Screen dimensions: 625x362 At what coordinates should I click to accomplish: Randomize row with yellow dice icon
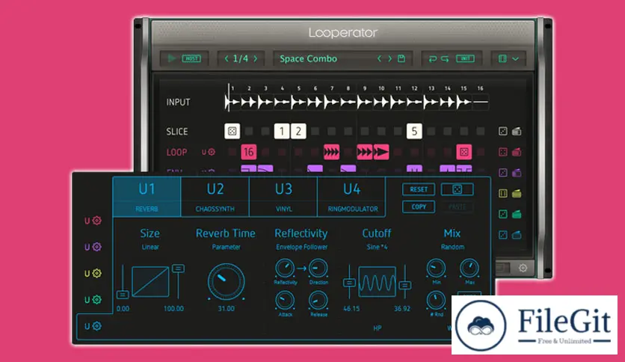(x=503, y=194)
